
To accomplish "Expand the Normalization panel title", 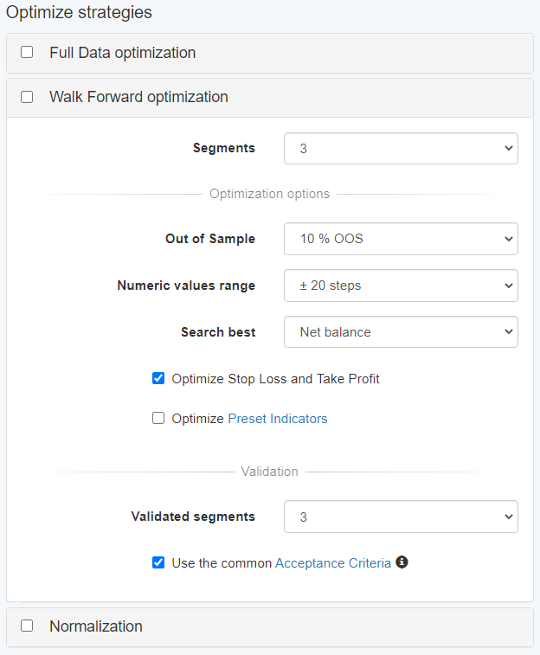I will tap(95, 626).
